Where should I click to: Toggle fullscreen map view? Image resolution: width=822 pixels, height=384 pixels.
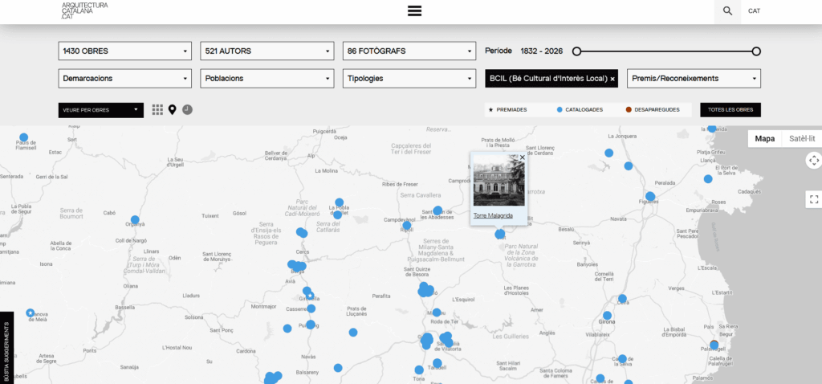[813, 199]
